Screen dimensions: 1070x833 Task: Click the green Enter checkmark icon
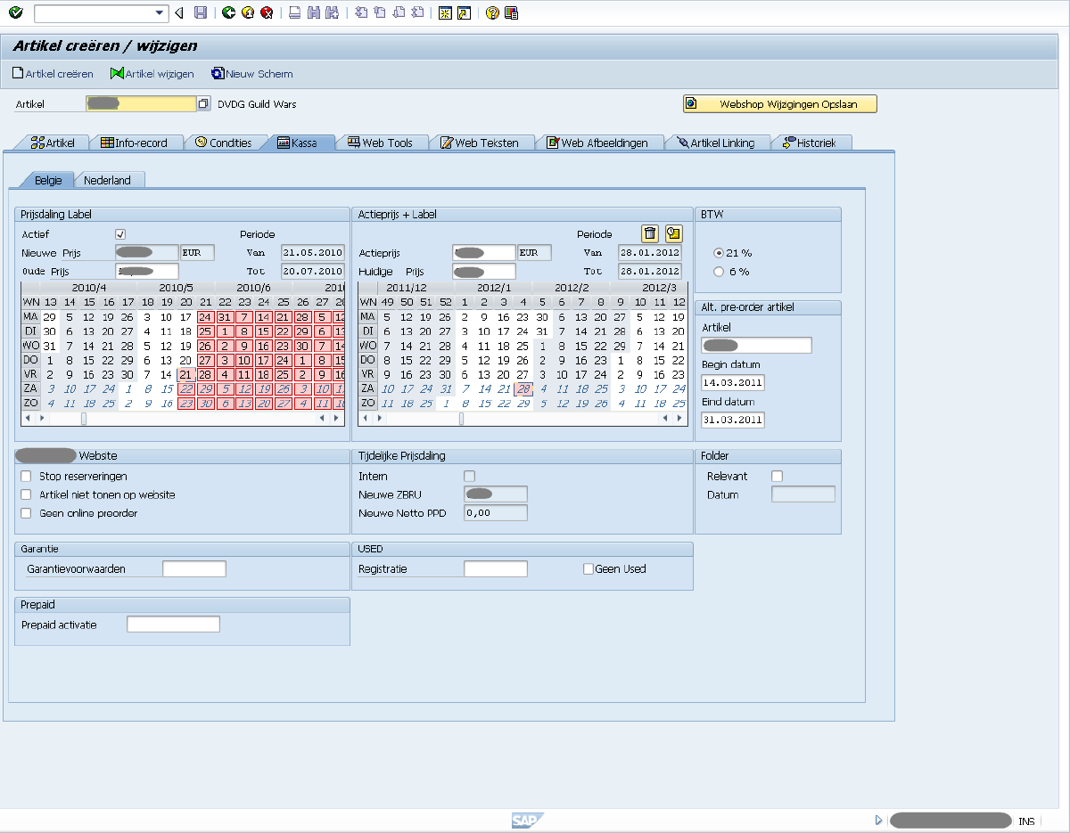(15, 12)
